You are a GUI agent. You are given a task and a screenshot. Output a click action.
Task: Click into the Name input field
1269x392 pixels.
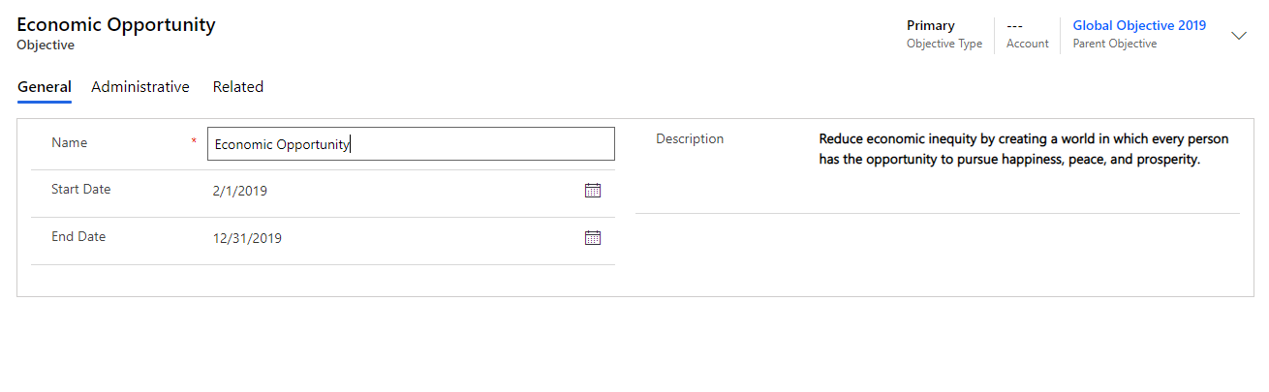coord(411,144)
